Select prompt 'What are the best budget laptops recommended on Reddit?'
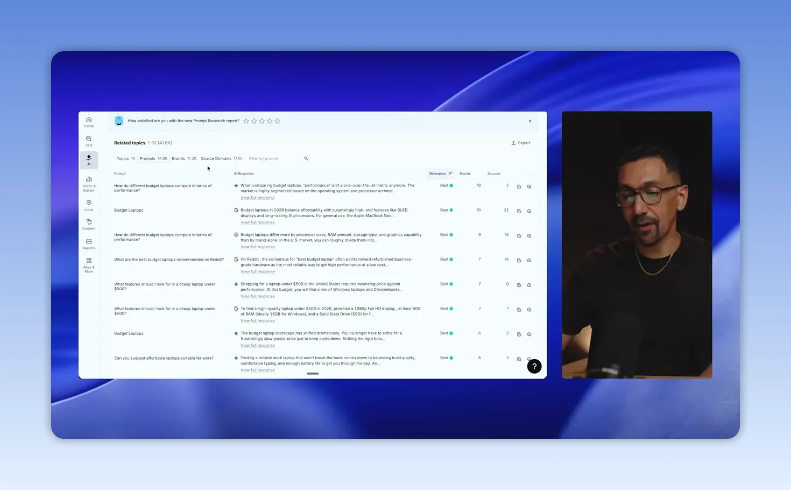 pos(169,260)
